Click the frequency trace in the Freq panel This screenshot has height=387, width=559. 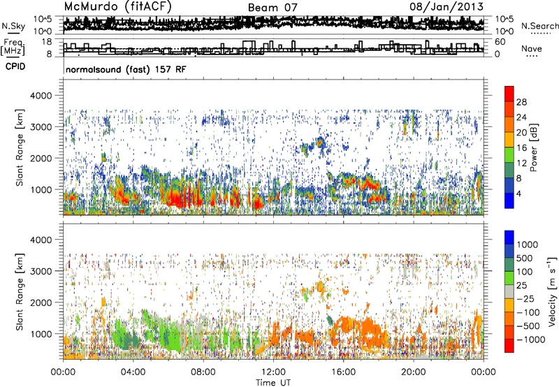[x=273, y=49]
